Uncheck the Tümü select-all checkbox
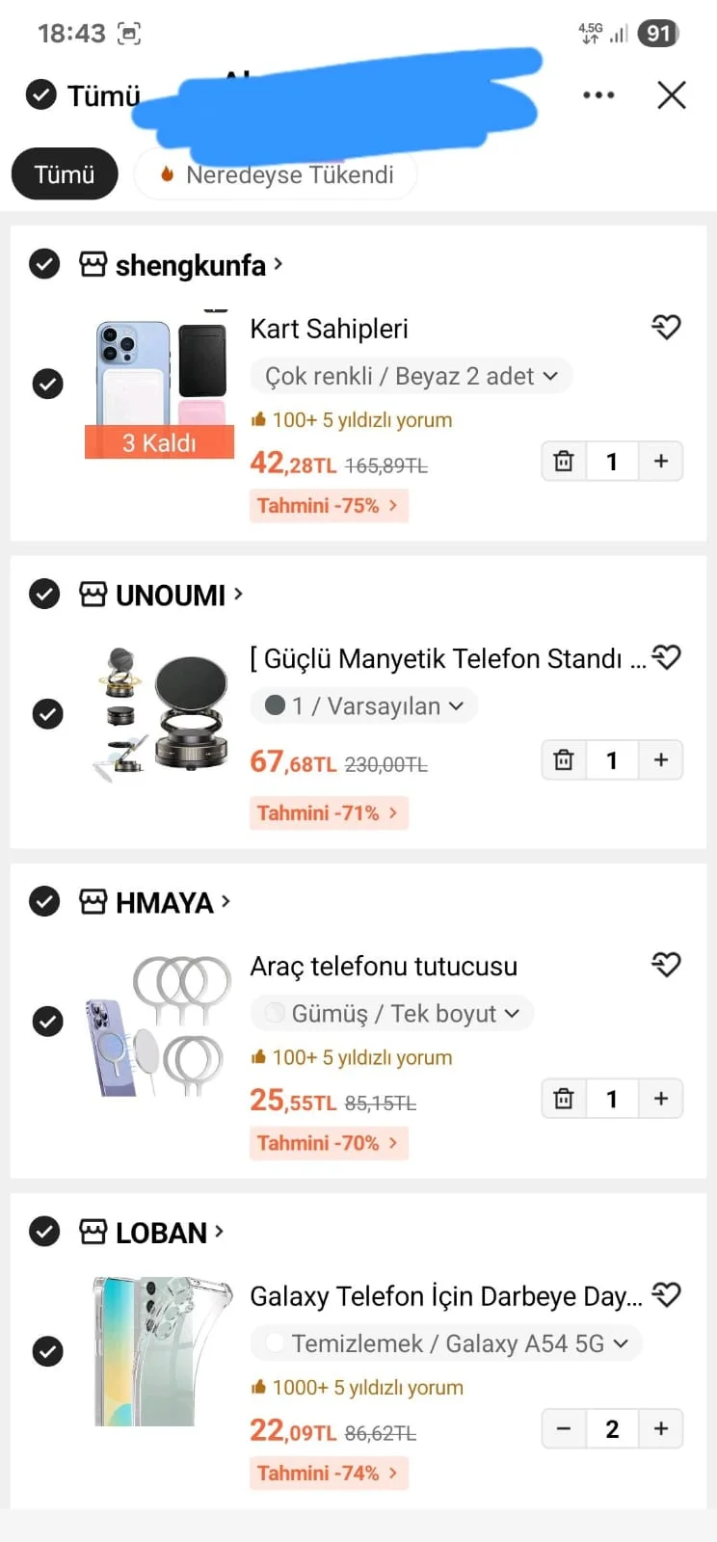717x1542 pixels. pos(40,95)
